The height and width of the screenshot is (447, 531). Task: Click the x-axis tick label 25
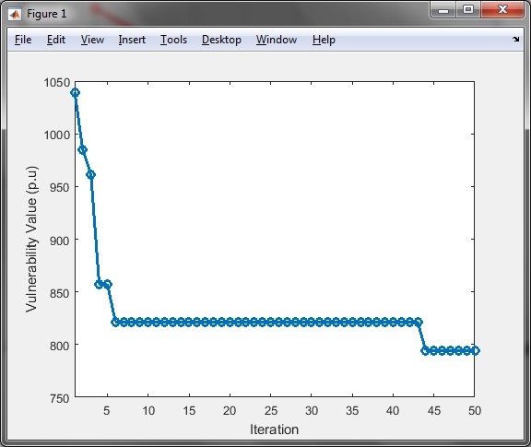point(271,411)
